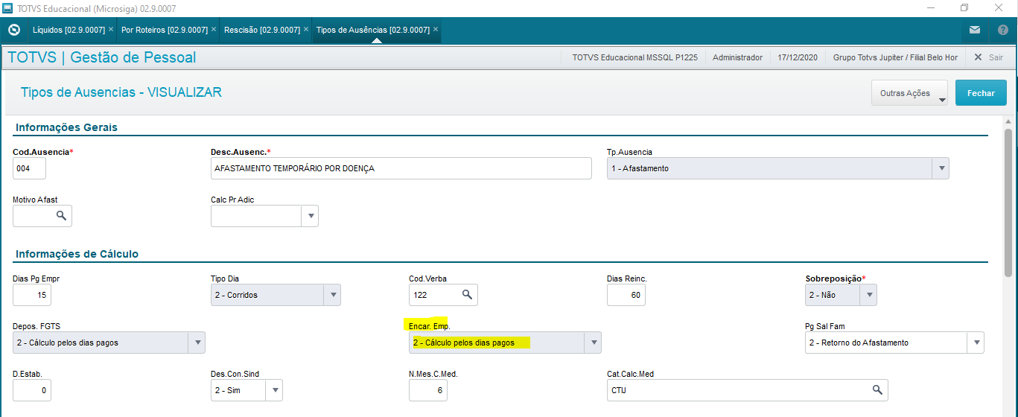This screenshot has height=417, width=1018.
Task: Open the mail envelope icon
Action: pos(974,30)
